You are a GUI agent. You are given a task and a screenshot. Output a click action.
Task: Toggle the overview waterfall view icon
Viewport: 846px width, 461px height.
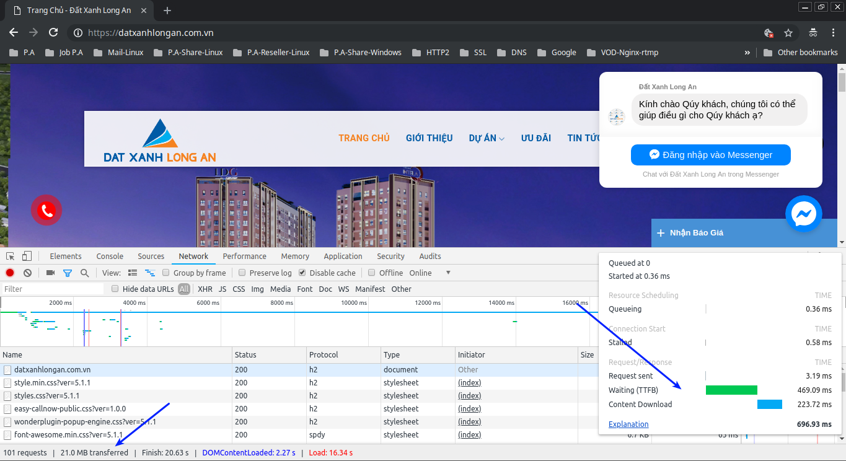[149, 273]
